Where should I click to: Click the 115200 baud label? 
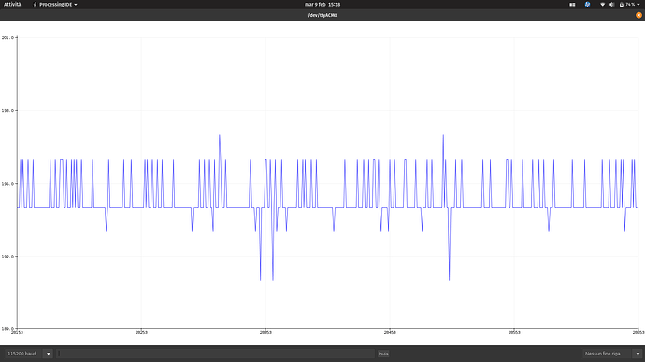pyautogui.click(x=21, y=354)
